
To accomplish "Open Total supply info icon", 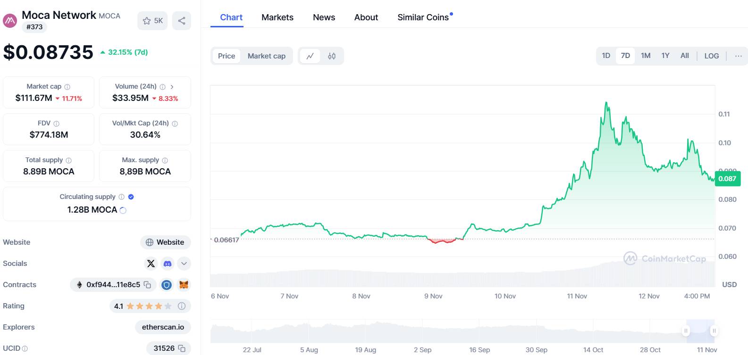I will coord(69,160).
